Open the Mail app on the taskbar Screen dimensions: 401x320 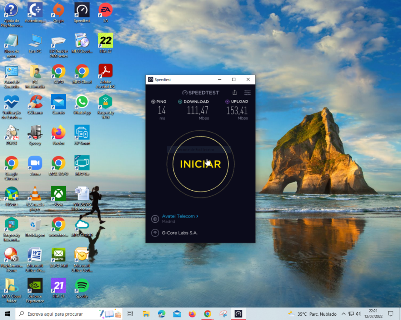[177, 314]
